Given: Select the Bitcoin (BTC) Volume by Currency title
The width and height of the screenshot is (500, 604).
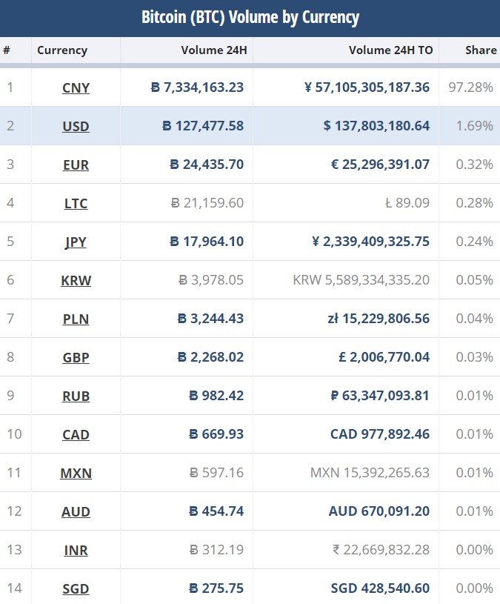Looking at the screenshot, I should (250, 17).
